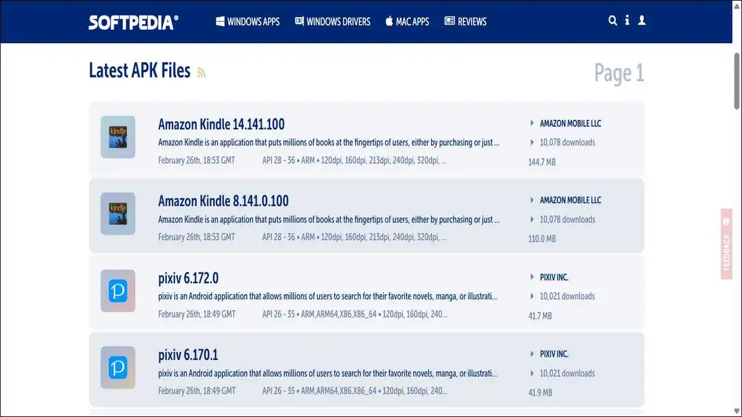This screenshot has height=417, width=742.
Task: Click downloads count for pixiv 6.172.0
Action: (568, 296)
